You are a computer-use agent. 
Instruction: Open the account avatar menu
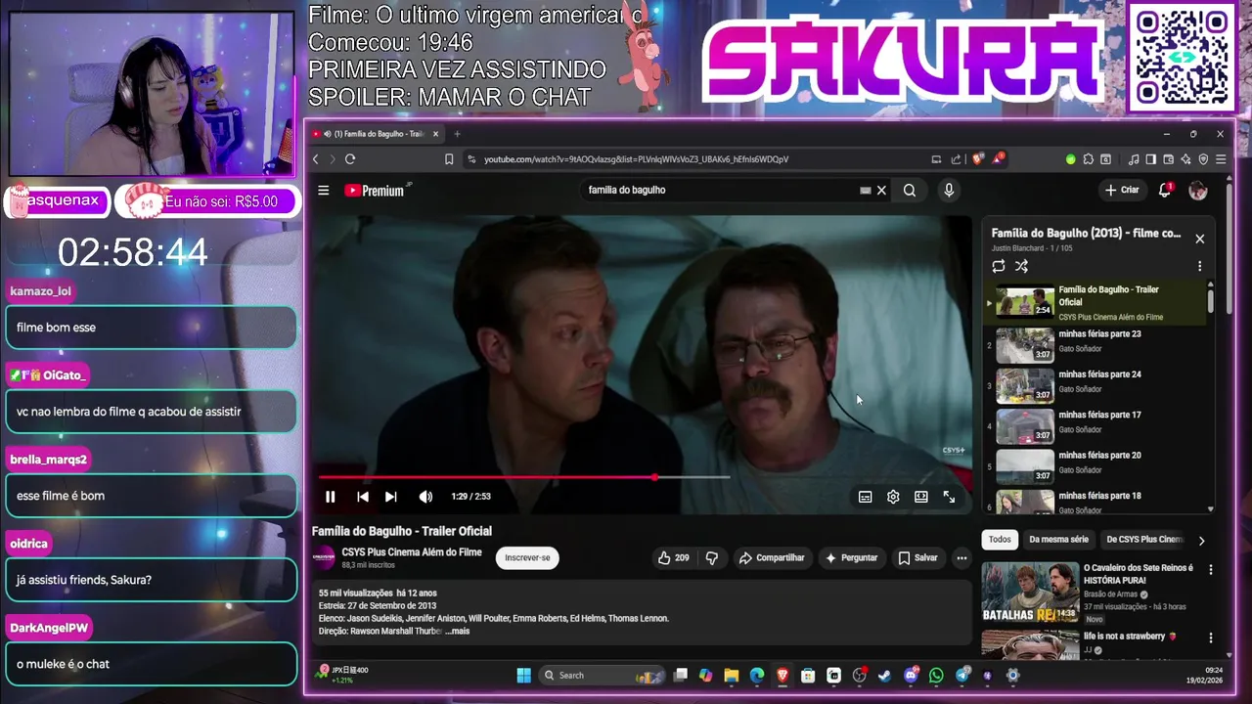[1198, 191]
